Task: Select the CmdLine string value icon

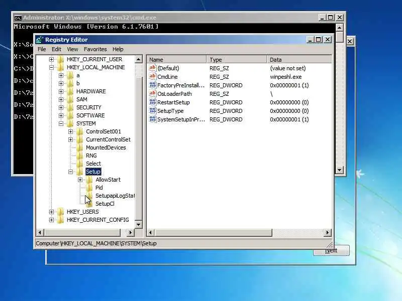Action: pyautogui.click(x=153, y=77)
